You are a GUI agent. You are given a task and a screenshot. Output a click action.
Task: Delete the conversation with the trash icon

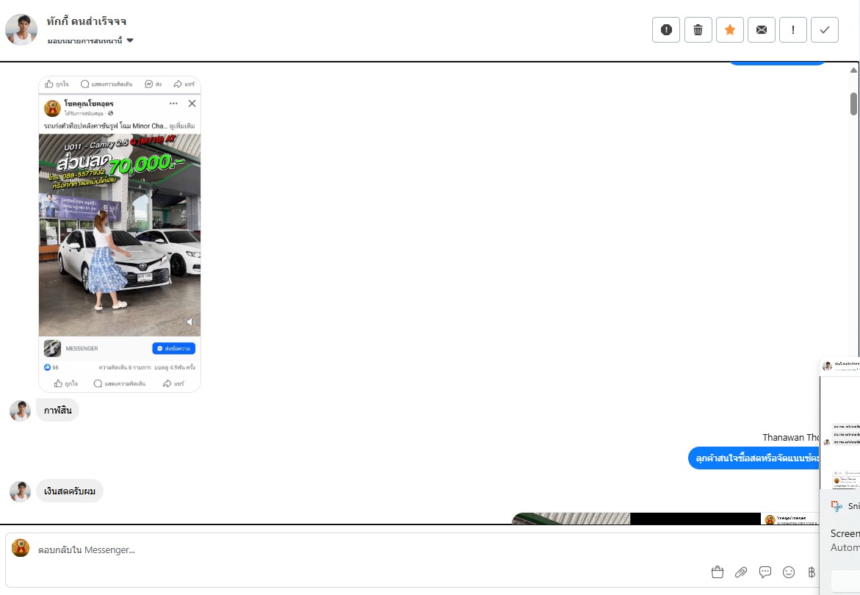698,29
